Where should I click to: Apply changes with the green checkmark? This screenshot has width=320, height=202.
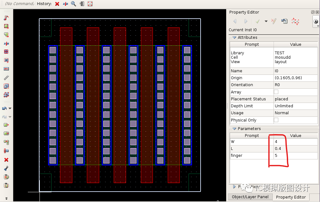257,21
